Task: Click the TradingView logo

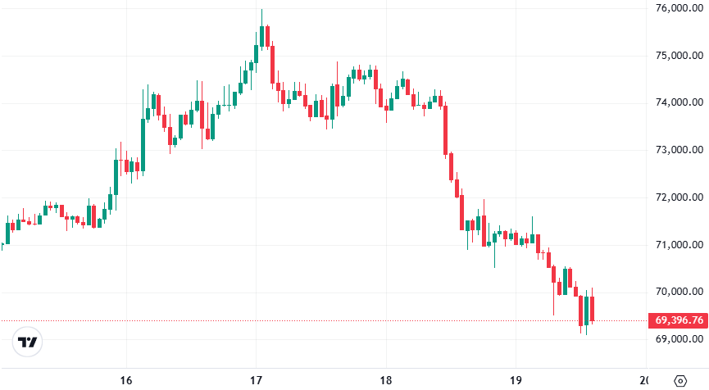Action: point(28,342)
